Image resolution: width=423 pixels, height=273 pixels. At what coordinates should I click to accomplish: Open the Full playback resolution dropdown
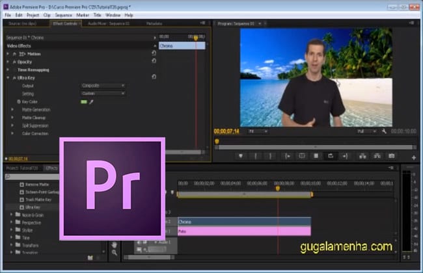pyautogui.click(x=366, y=131)
